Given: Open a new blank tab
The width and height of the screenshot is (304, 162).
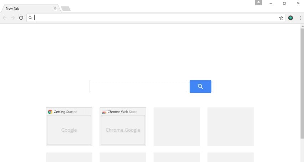Looking at the screenshot, I should [x=66, y=9].
